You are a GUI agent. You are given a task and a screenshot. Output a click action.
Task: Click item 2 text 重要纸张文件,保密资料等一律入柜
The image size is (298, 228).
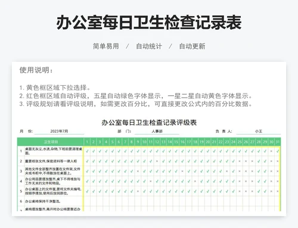51,161
